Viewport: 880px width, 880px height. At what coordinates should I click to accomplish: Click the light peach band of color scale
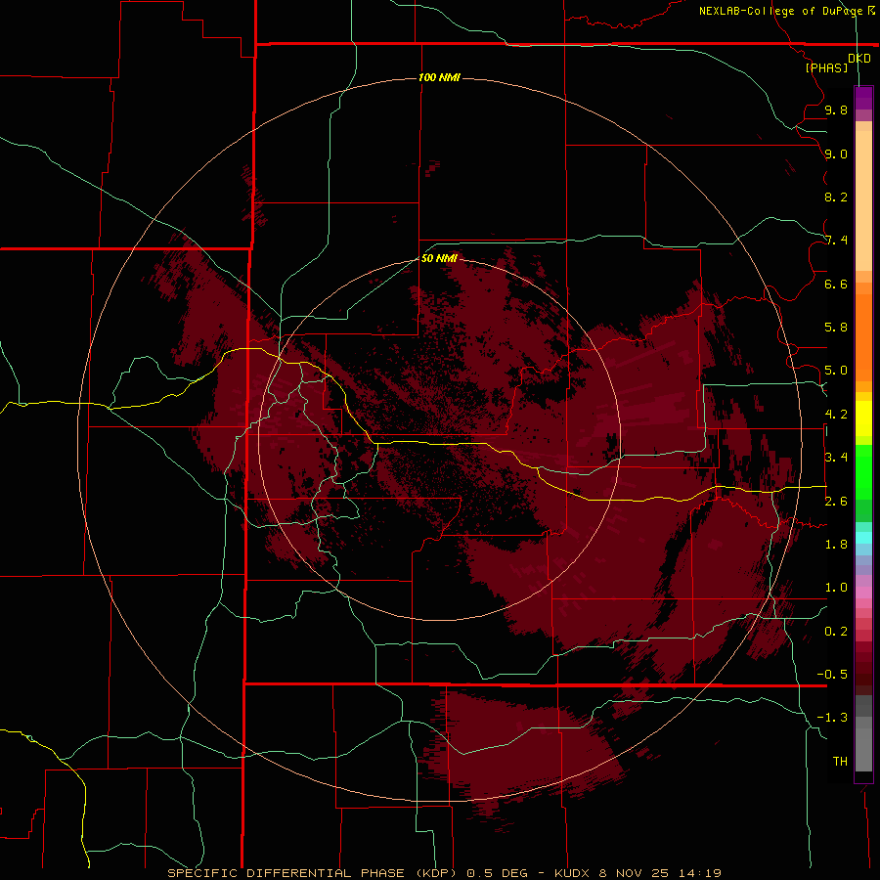(x=863, y=200)
